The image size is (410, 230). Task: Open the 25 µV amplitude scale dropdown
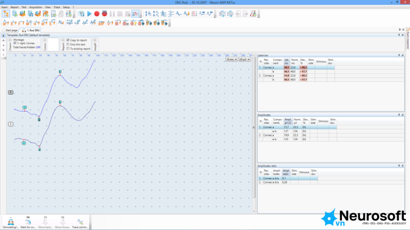[245, 59]
